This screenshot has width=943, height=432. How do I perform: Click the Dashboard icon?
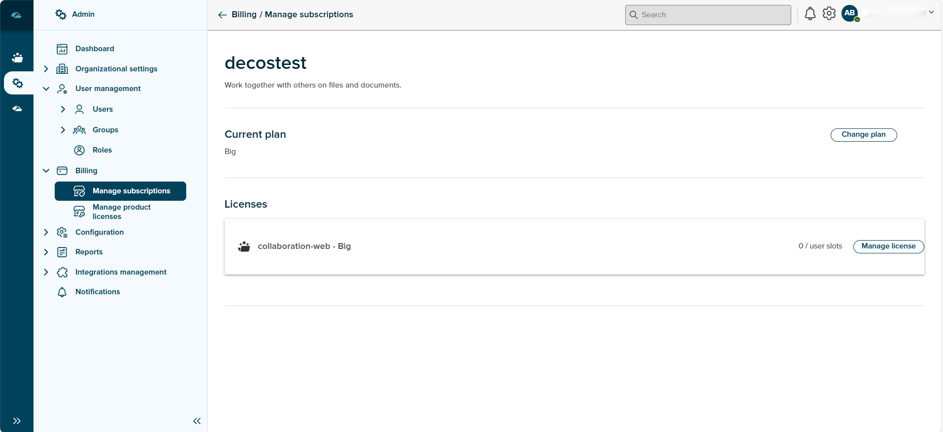click(62, 49)
